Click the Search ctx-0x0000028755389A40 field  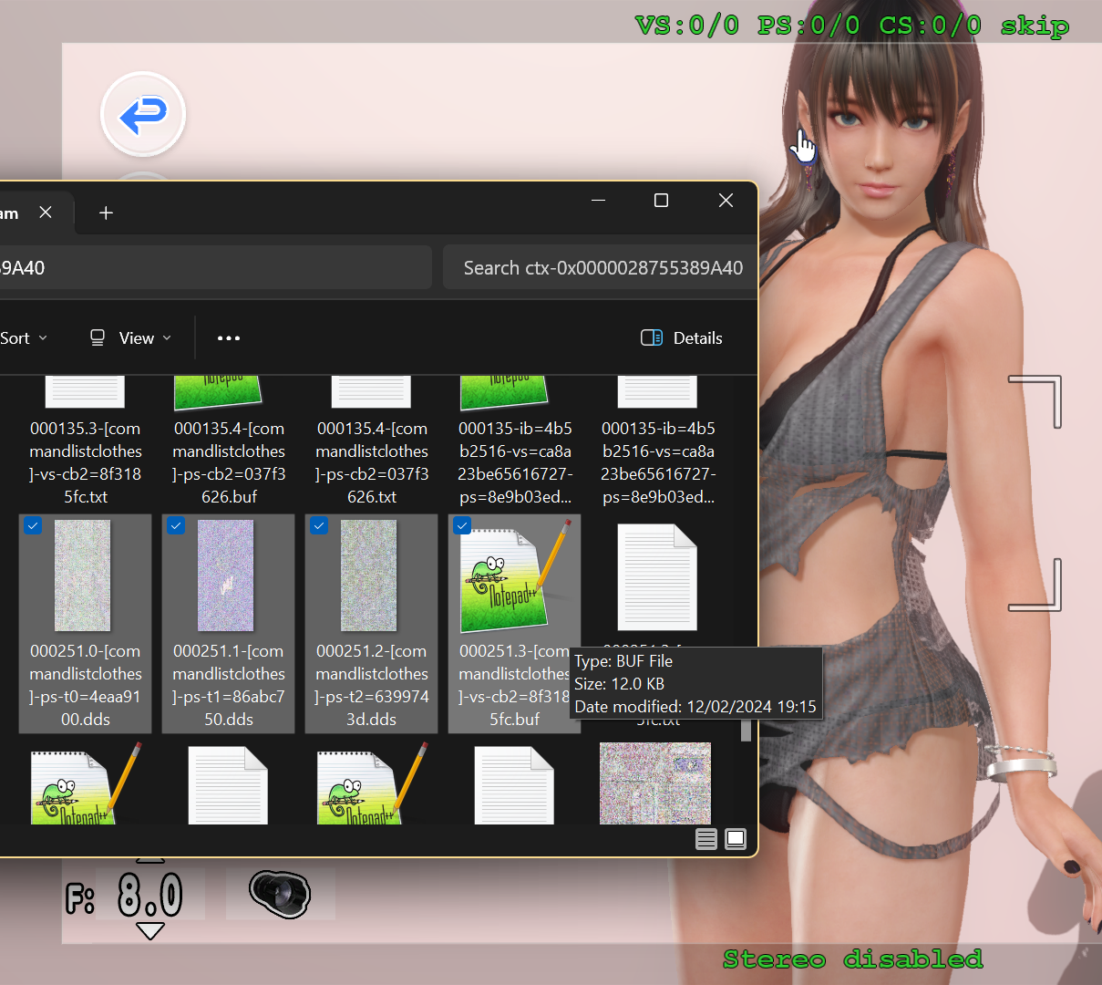coord(600,267)
